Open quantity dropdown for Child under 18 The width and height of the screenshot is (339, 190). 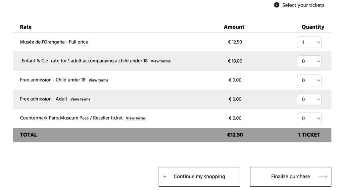(309, 80)
